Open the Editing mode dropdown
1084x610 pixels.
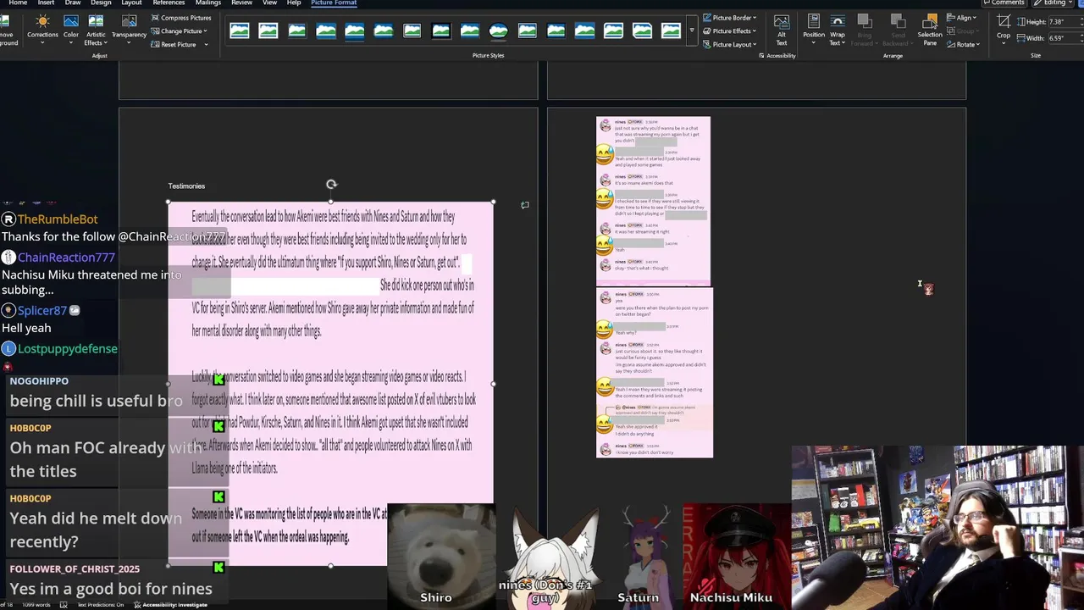[x=1054, y=3]
